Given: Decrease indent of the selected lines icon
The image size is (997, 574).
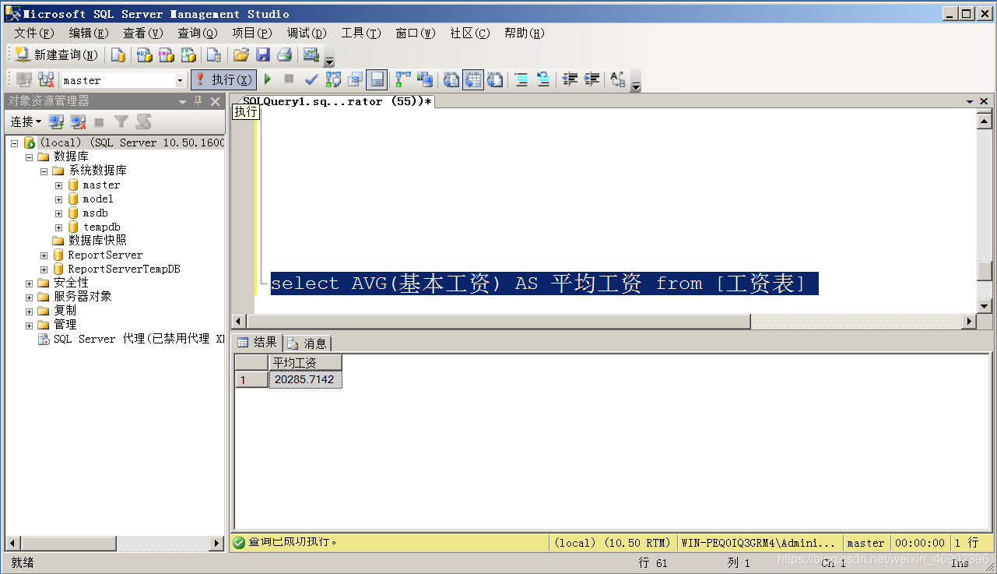Looking at the screenshot, I should [570, 79].
